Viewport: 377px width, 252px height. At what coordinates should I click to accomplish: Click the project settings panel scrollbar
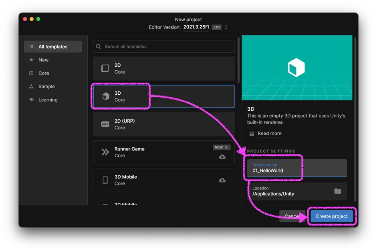355,119
